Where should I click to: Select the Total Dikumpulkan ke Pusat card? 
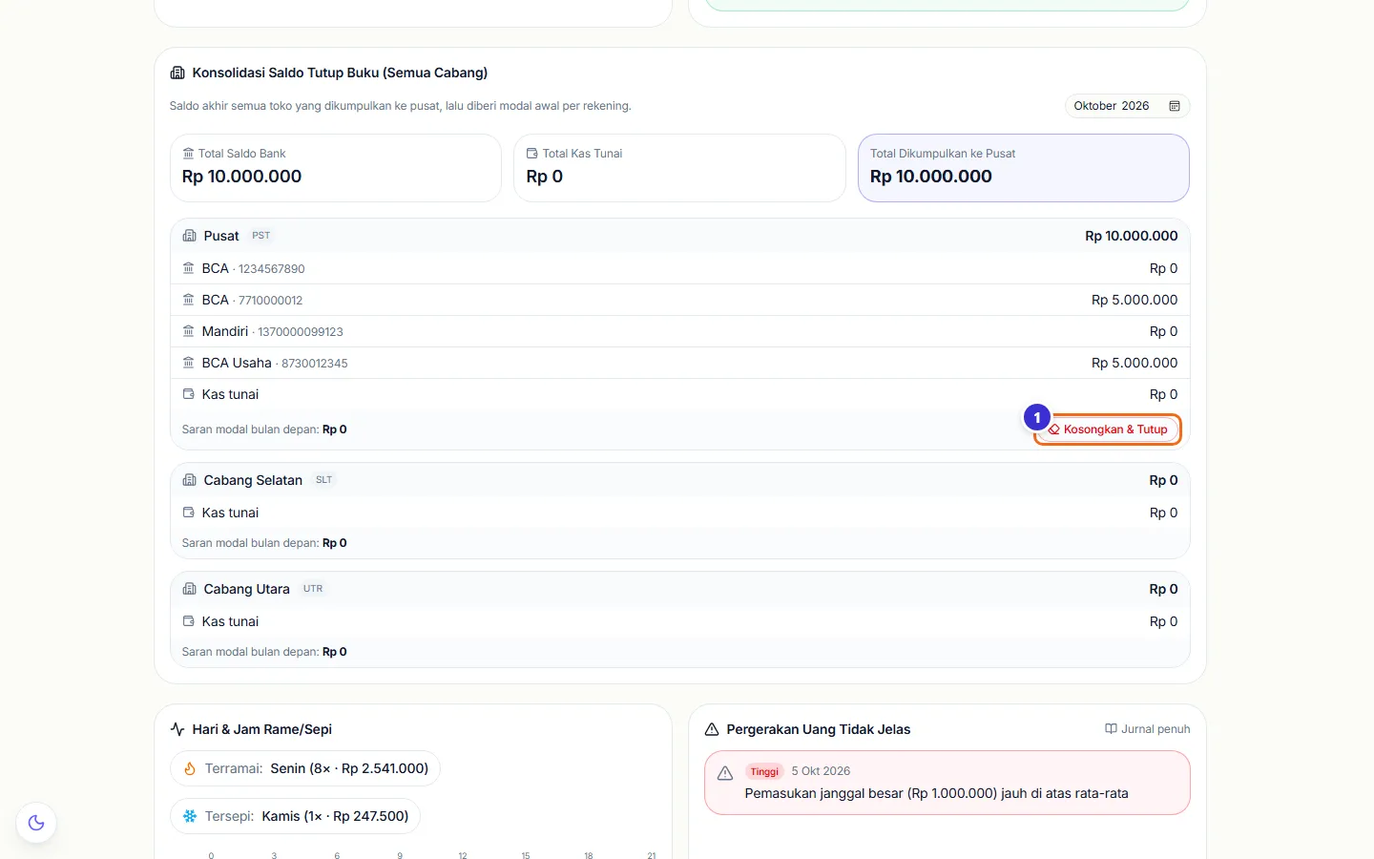pyautogui.click(x=1024, y=168)
